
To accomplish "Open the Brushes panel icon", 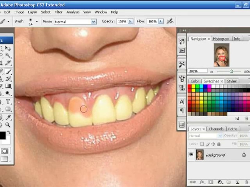I will tap(182, 78).
